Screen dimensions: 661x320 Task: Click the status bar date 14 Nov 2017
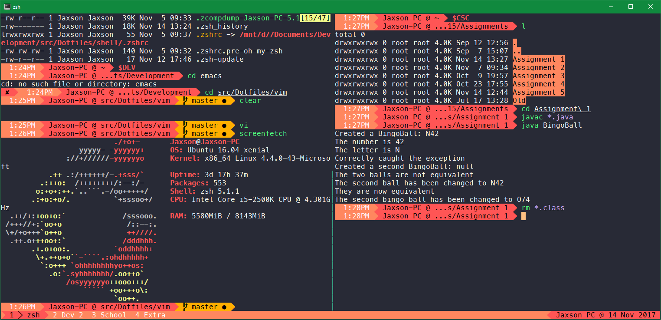[632, 315]
